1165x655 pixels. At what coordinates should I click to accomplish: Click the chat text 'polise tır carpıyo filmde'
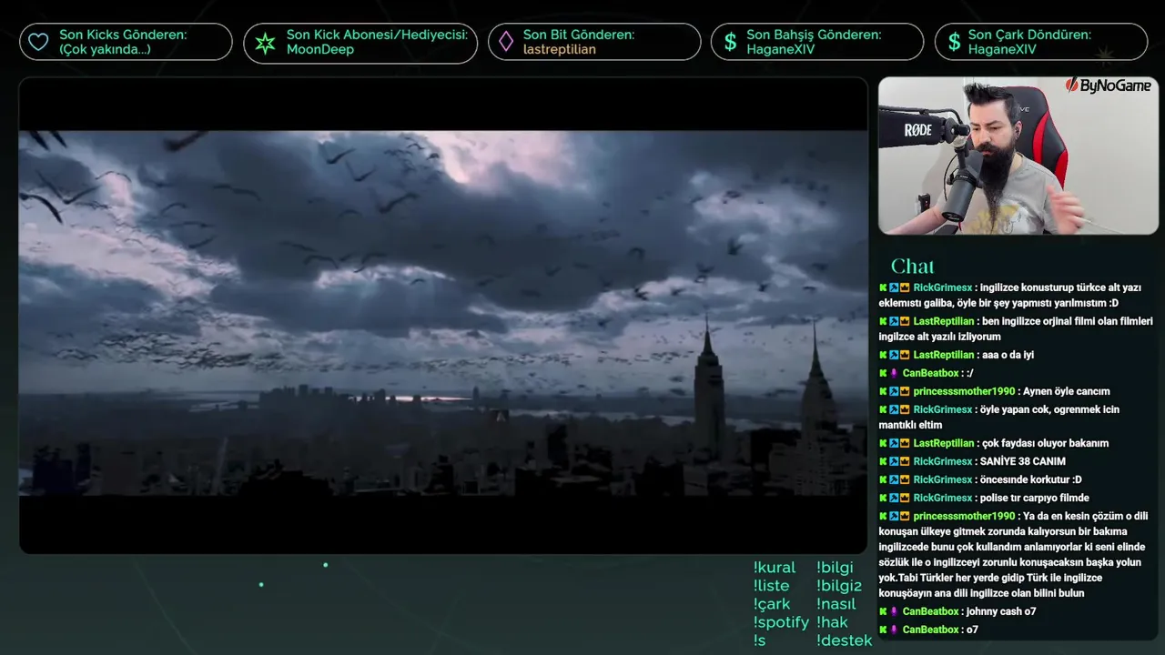(x=1035, y=498)
